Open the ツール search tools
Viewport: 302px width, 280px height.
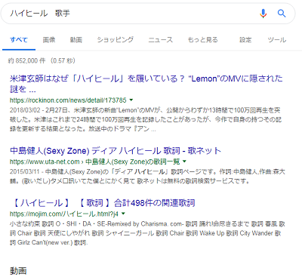coord(277,40)
